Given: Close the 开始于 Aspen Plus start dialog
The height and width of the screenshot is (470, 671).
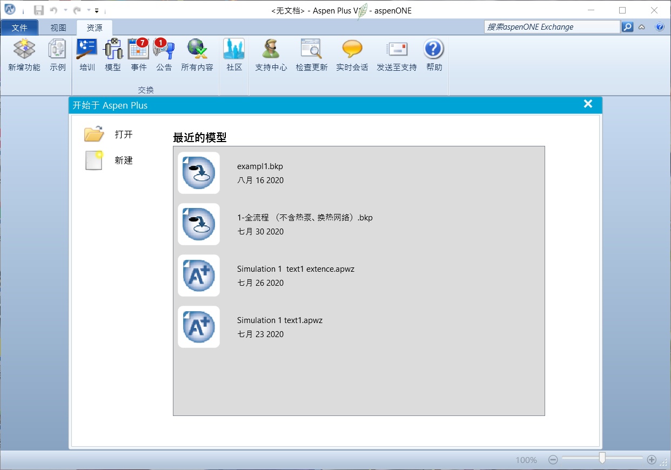Looking at the screenshot, I should (x=588, y=104).
